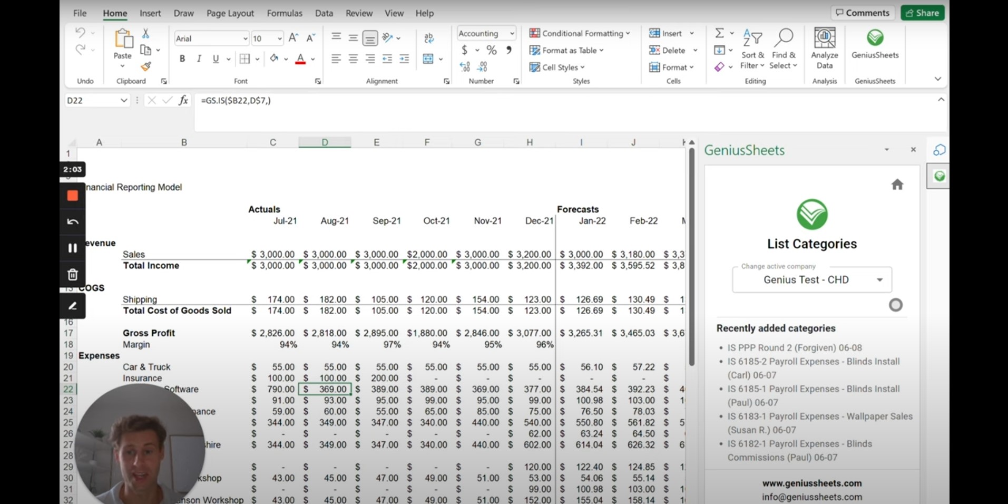Stop recording with the orange square
The height and width of the screenshot is (504, 1008).
point(73,196)
